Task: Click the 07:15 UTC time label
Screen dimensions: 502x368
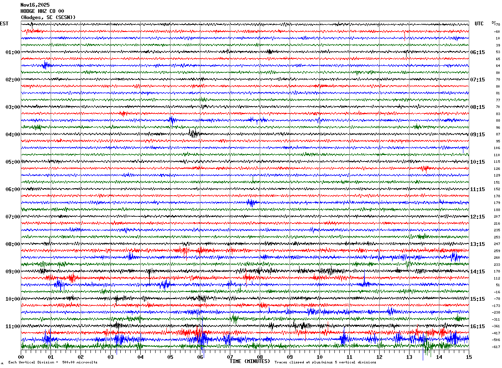Action: [x=478, y=80]
